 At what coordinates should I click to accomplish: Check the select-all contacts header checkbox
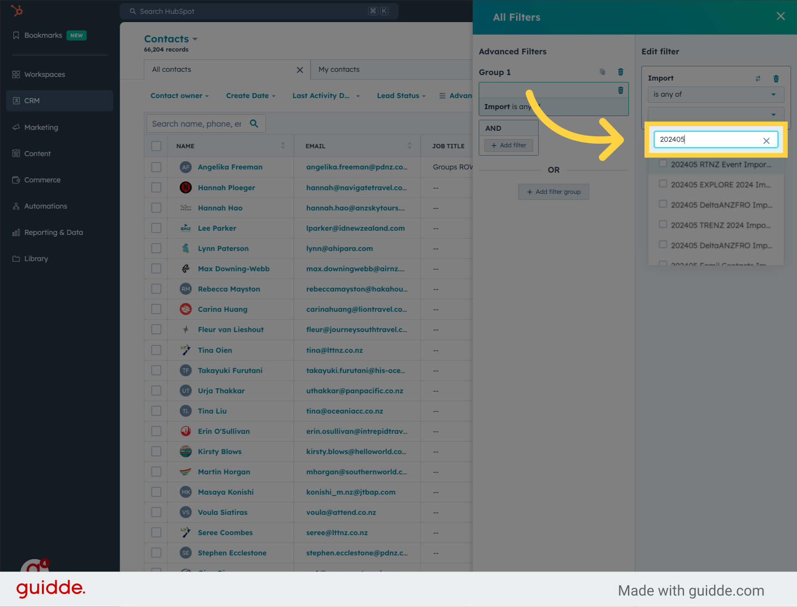[156, 146]
